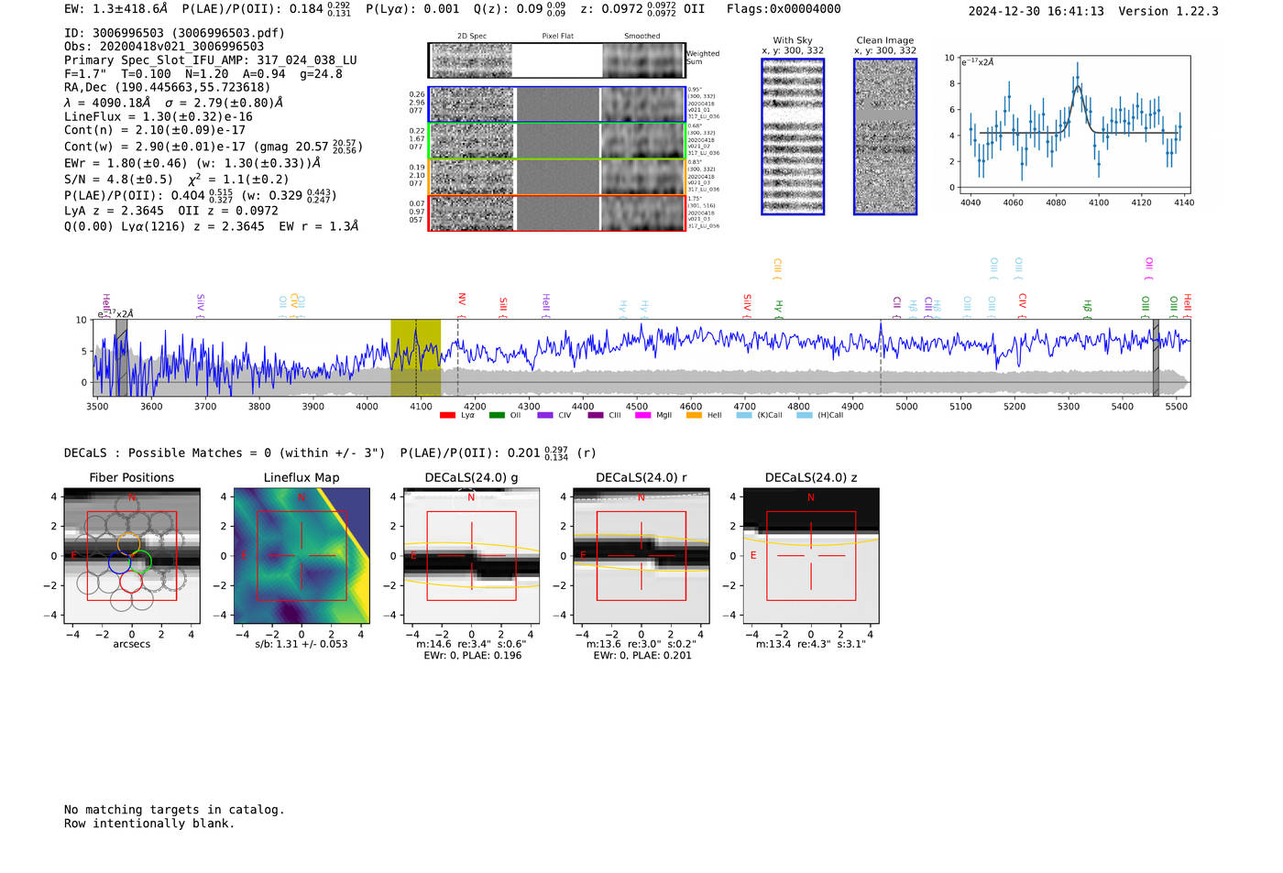This screenshot has width=1283, height=873.
Task: Click the yellow highlighted region near 4100Å
Action: (x=415, y=357)
